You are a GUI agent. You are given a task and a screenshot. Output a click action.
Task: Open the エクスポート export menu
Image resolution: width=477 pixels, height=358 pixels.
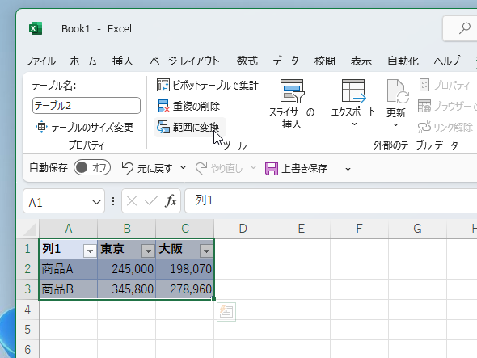353,103
